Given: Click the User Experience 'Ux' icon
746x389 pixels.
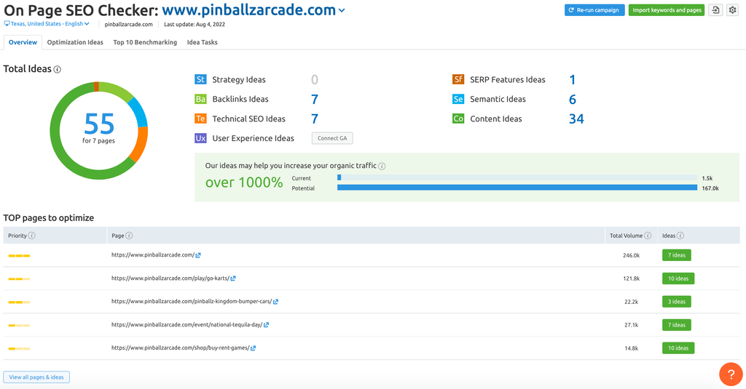Looking at the screenshot, I should [x=200, y=138].
